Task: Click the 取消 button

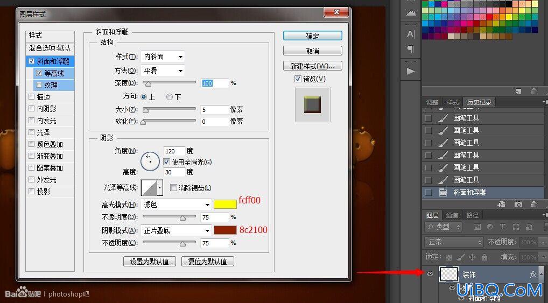Action: (x=312, y=51)
